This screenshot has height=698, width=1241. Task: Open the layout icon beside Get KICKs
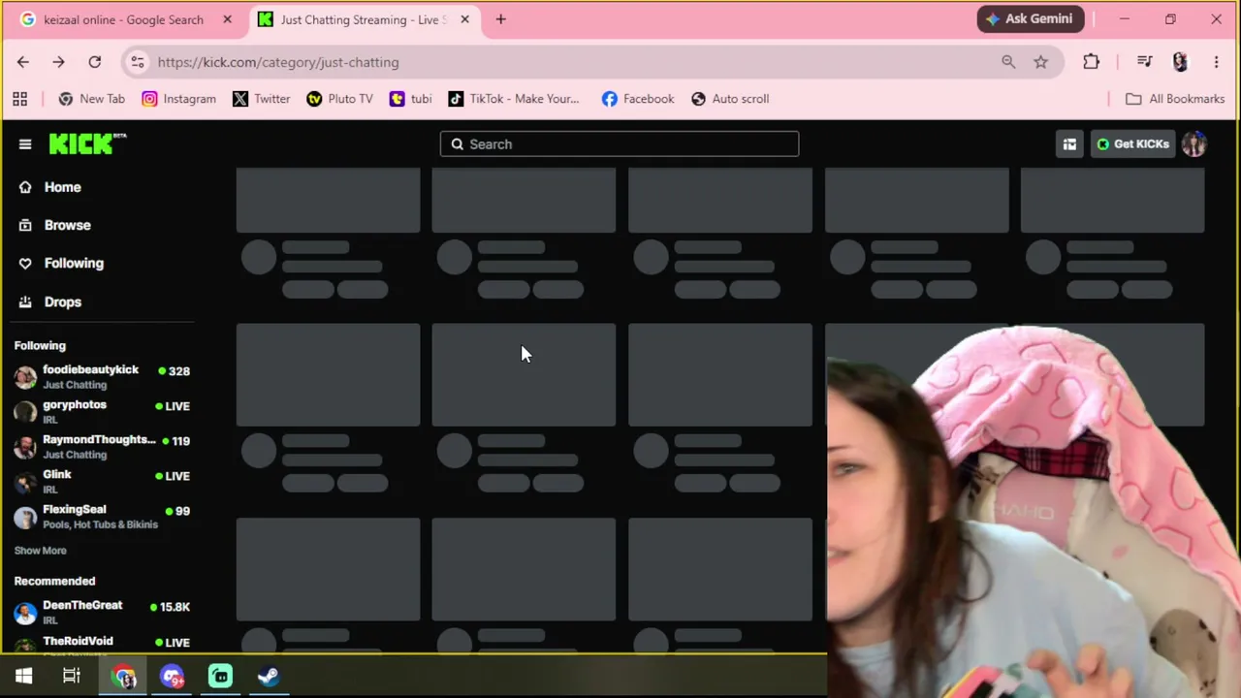click(1069, 144)
